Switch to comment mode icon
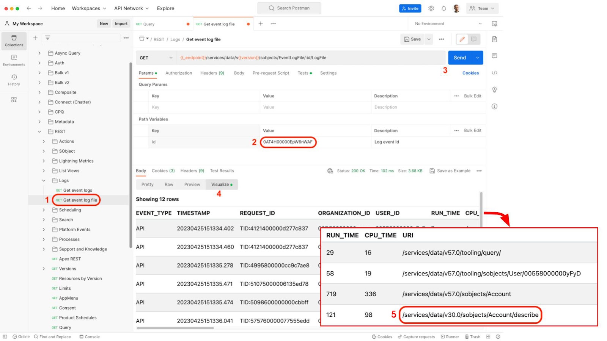The width and height of the screenshot is (607, 341). 474,39
